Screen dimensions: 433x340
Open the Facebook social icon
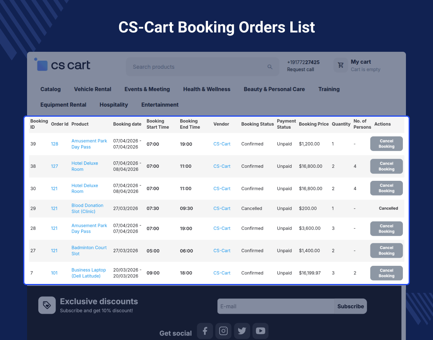coord(205,331)
